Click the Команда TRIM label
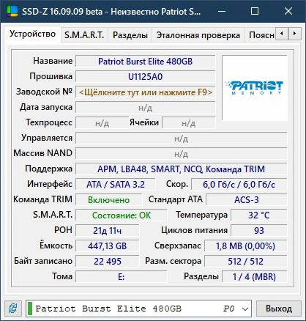 coord(42,199)
